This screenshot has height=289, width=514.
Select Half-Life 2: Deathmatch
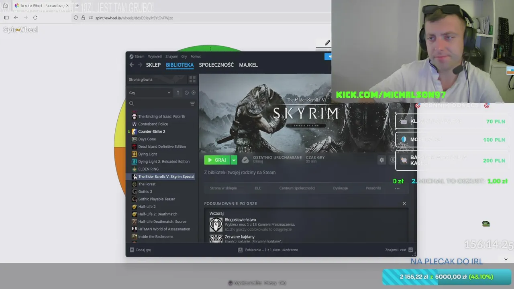coord(158,214)
